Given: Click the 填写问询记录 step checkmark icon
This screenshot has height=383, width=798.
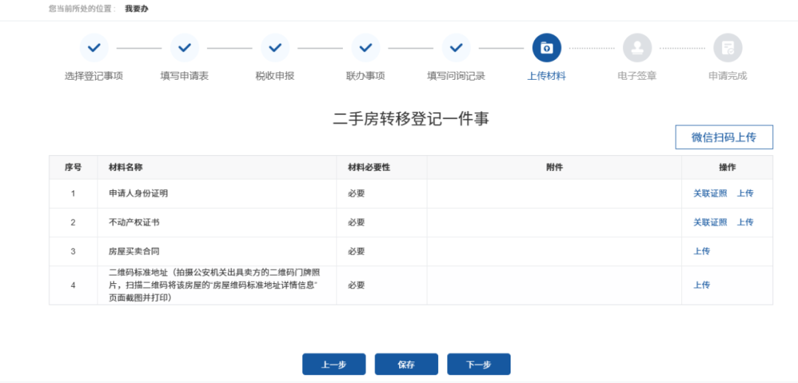Looking at the screenshot, I should click(456, 48).
